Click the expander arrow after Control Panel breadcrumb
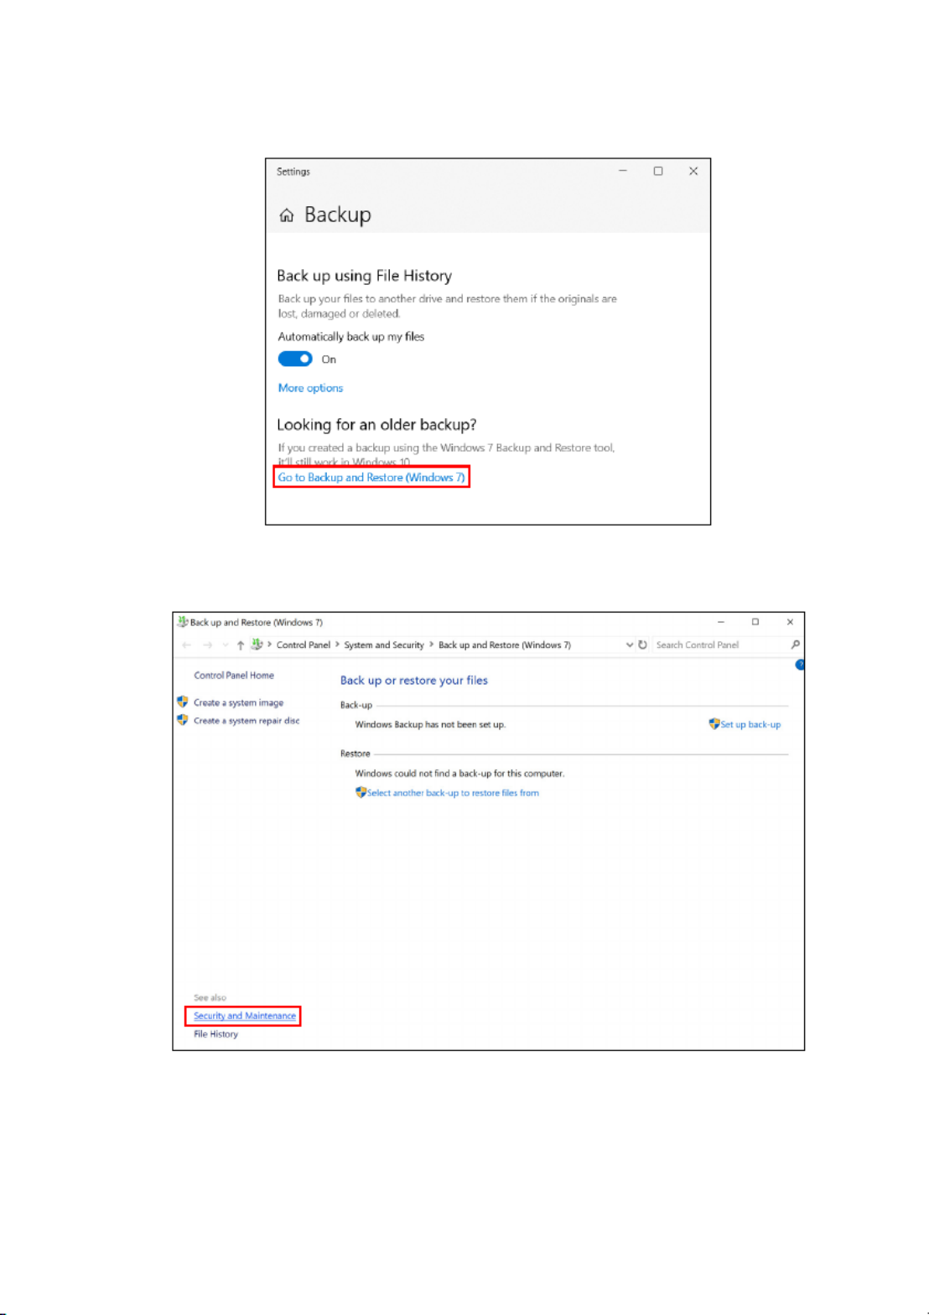Viewport: 929px width, 1315px height. pyautogui.click(x=337, y=645)
